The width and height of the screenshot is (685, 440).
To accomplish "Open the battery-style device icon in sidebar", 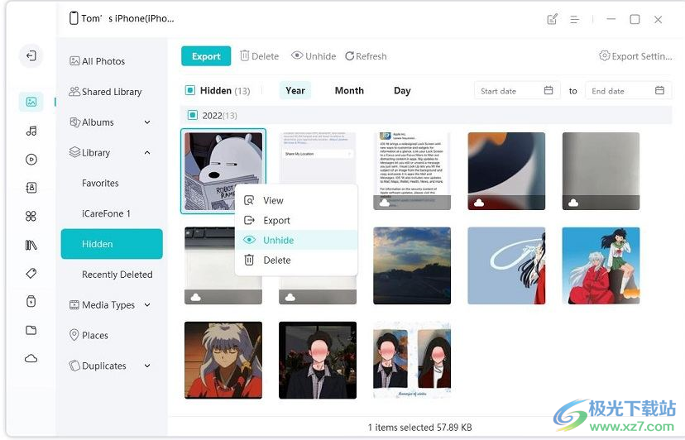I will point(31,301).
